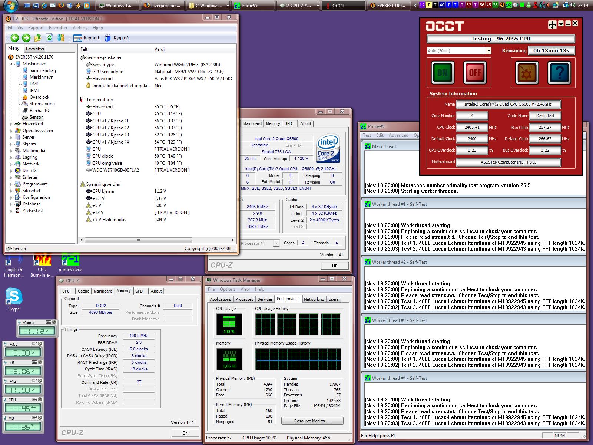
Task: Expand DirectX node in EVEREST tree
Action: [11, 171]
